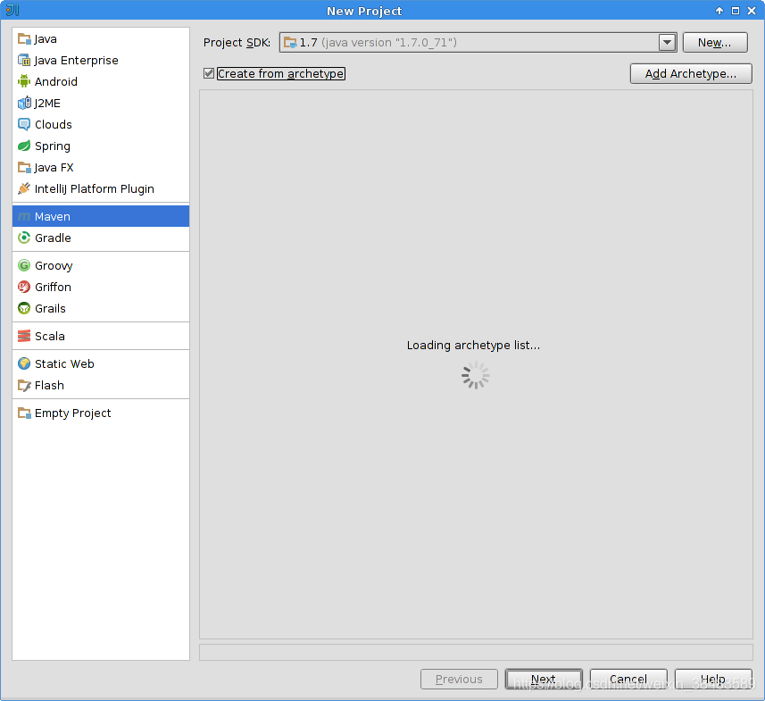Screen dimensions: 765x701
Task: Select Grails label in list
Action: pyautogui.click(x=50, y=308)
